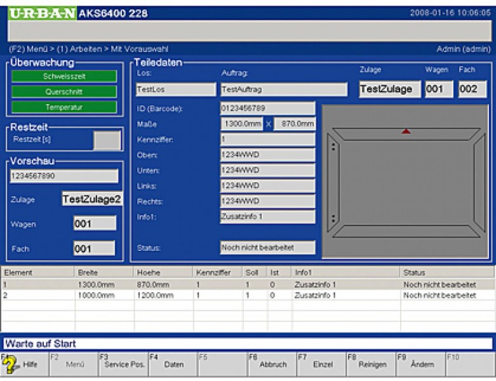Click the empty F5 function button
Image resolution: width=496 pixels, height=381 pixels.
click(223, 364)
